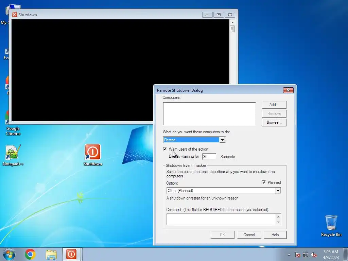Open the network tray icon
Screen dimensions: 348x261
[x=306, y=255]
